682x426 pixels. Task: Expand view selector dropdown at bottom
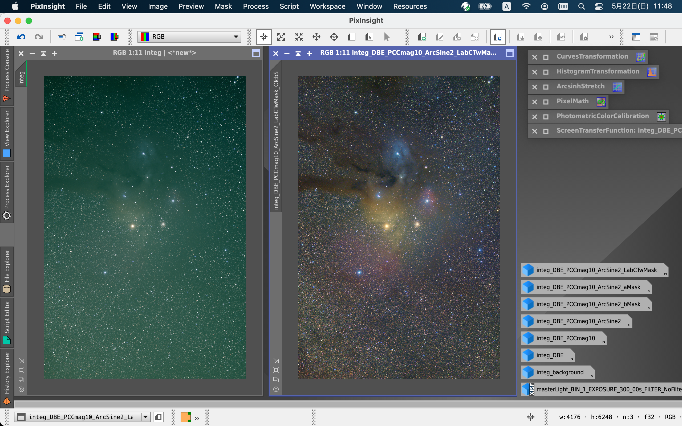tap(145, 417)
